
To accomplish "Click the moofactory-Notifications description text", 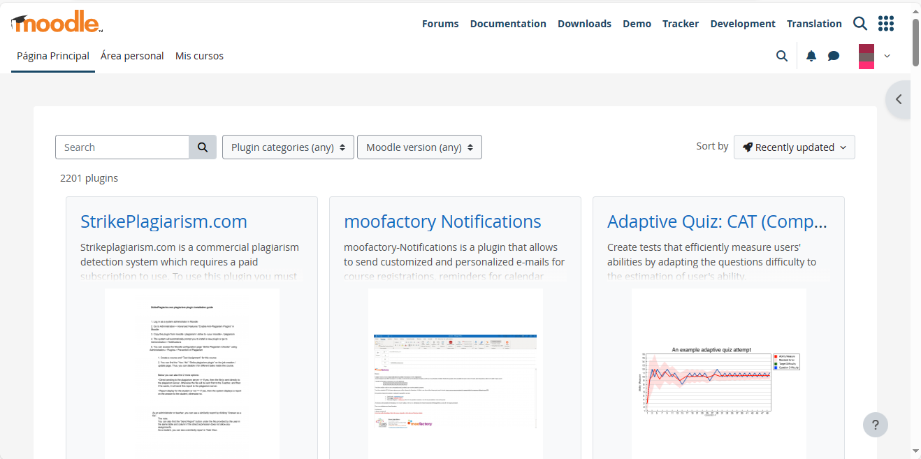I will (454, 262).
